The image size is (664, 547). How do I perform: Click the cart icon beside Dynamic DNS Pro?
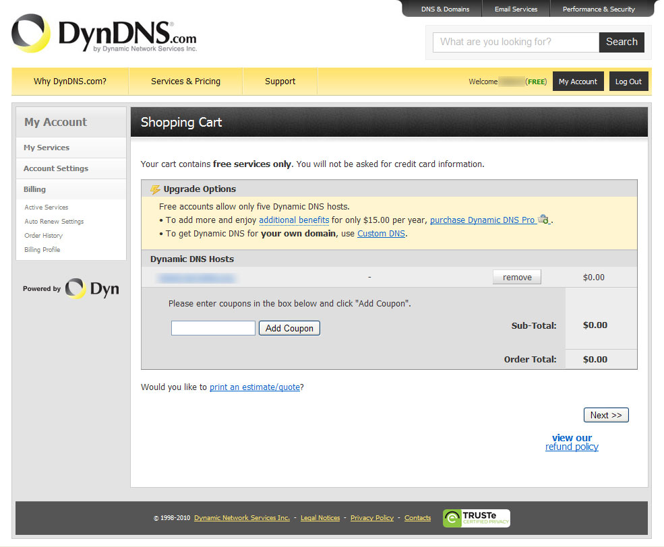pyautogui.click(x=543, y=219)
